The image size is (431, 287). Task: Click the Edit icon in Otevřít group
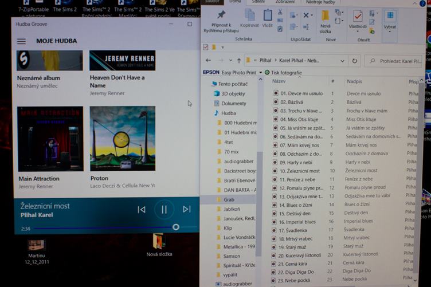click(372, 22)
